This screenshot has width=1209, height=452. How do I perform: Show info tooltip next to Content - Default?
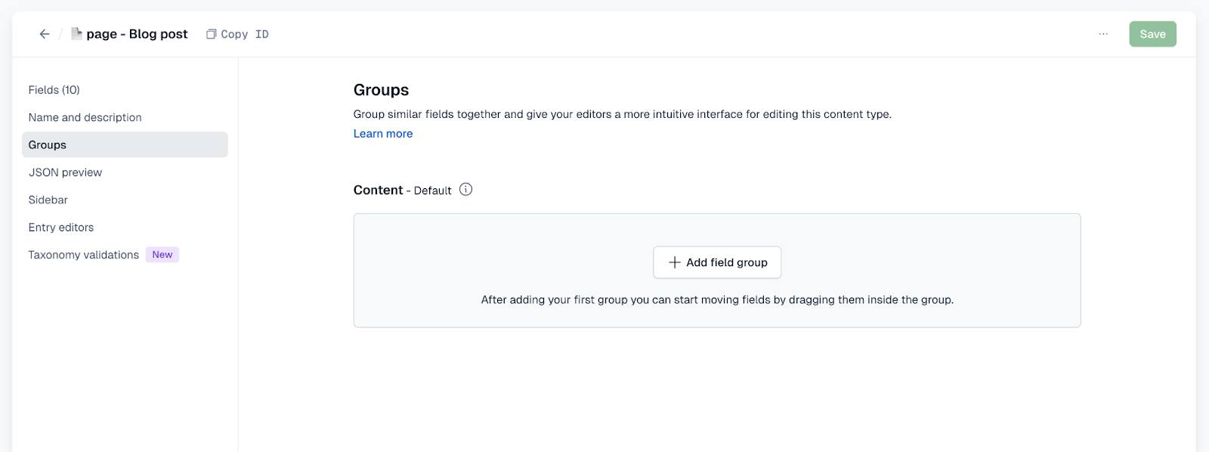coord(466,190)
